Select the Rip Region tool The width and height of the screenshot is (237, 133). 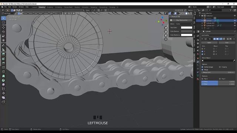coord(3,102)
